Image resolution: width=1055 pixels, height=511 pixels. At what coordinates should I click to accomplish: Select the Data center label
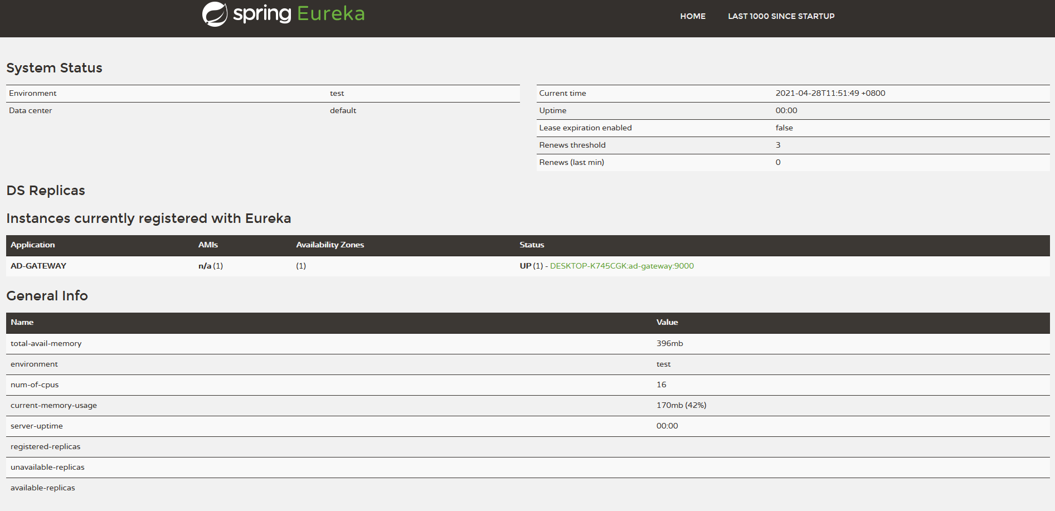pos(31,110)
